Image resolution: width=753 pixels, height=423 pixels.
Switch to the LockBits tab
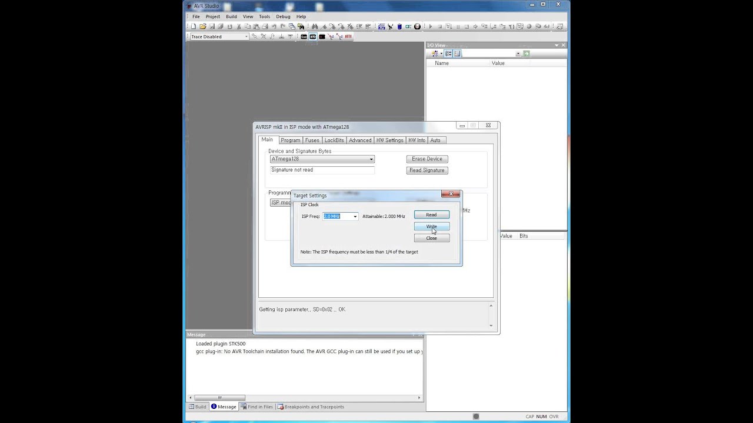pos(334,140)
